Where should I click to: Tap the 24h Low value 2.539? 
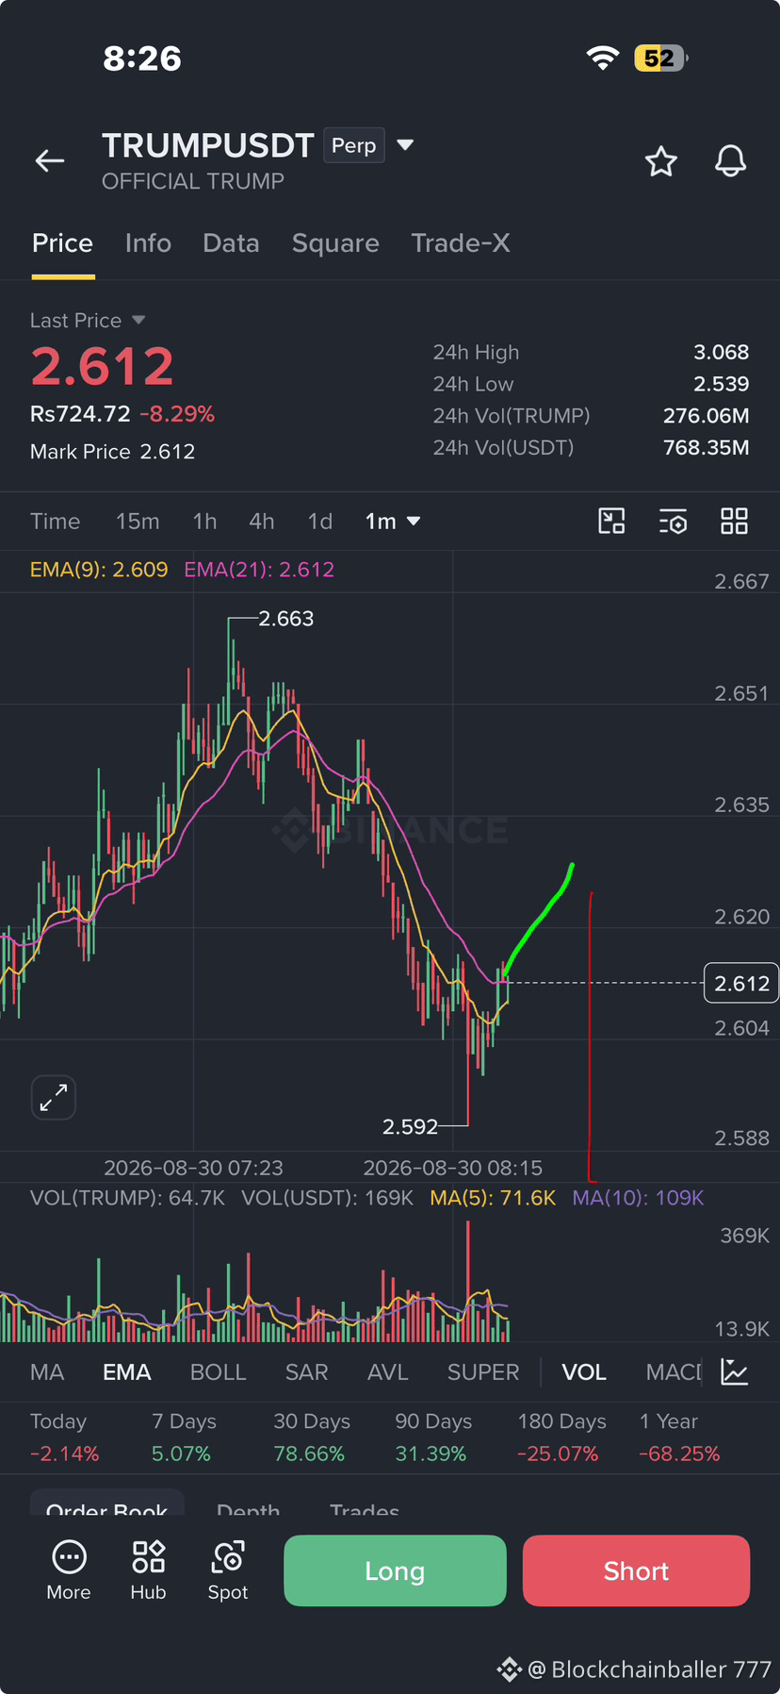722,384
